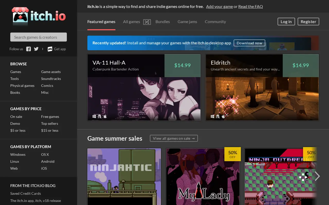Open Top sellers list
Screen dimensions: 329x205
pos(50,124)
